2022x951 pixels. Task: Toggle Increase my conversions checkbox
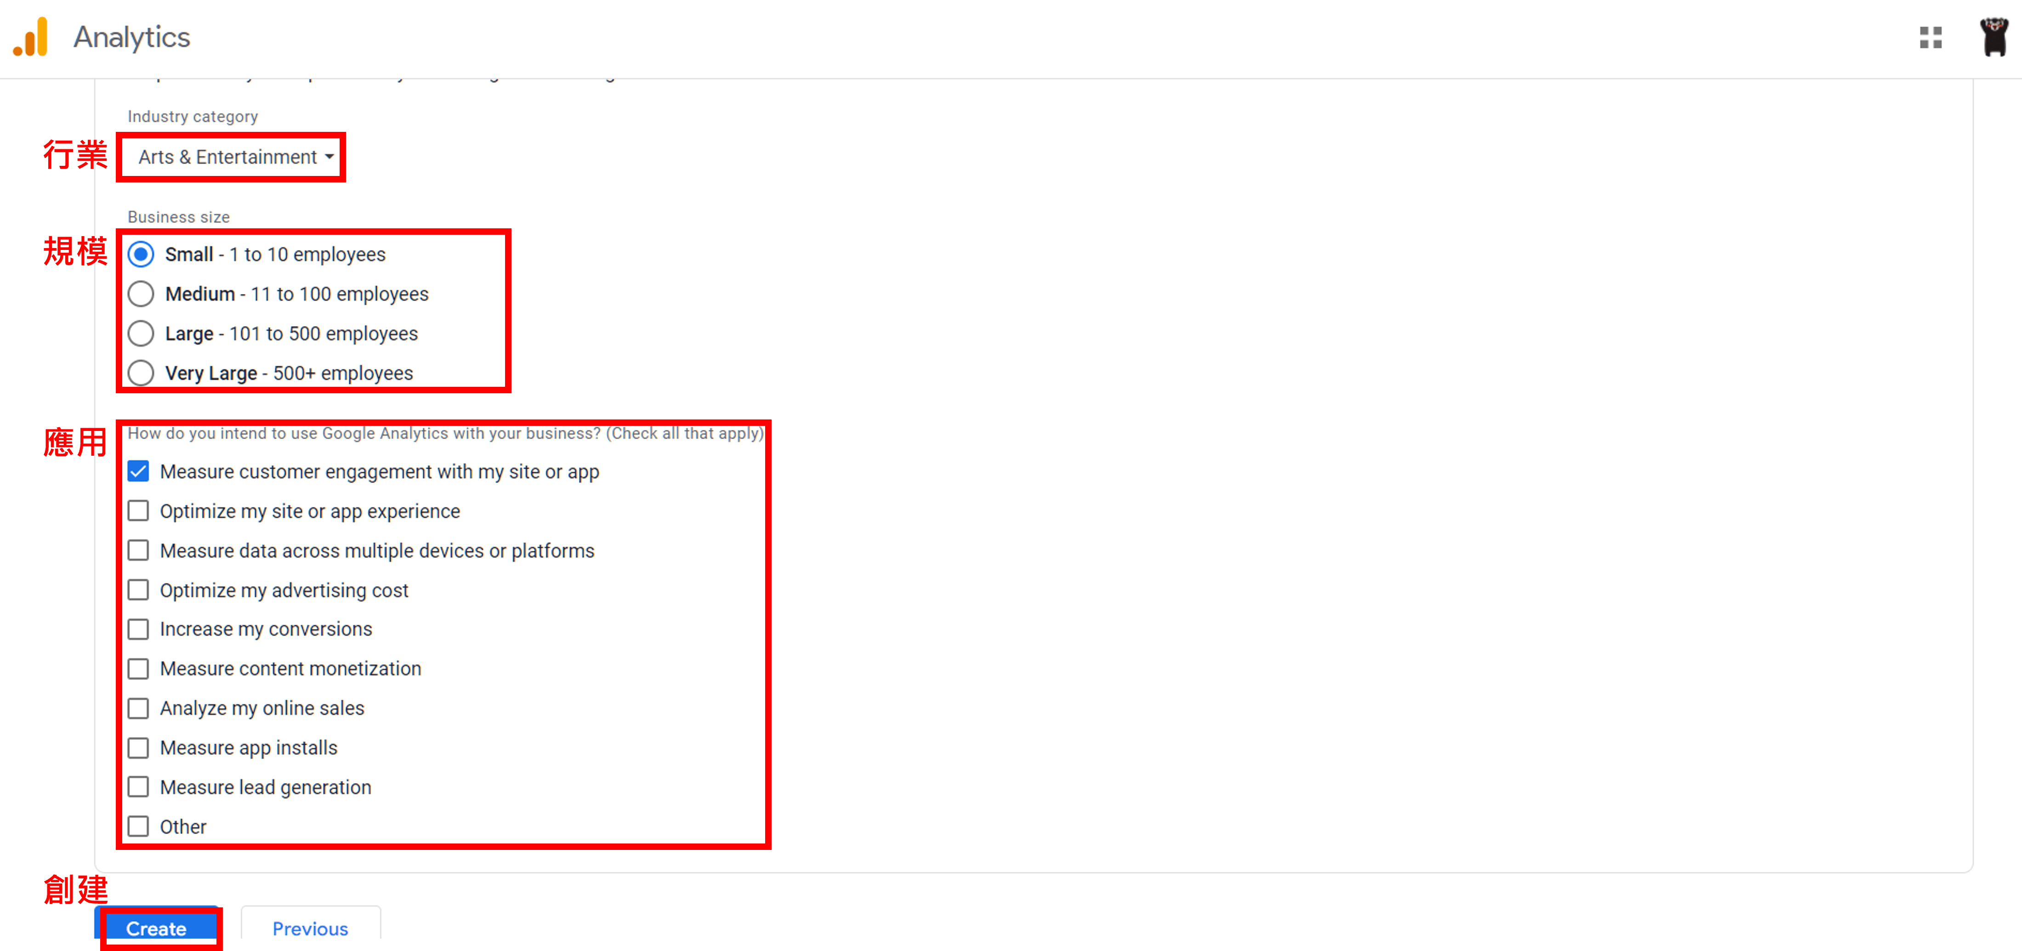pos(141,629)
